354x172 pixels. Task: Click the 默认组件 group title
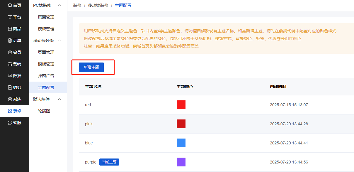click(x=41, y=99)
